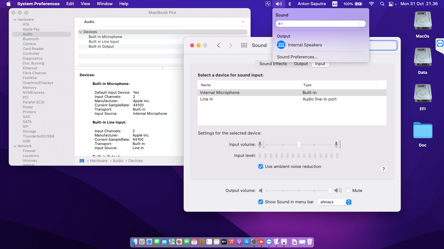Collapse the Devices disclosure triangle
This screenshot has width=444, height=249.
click(x=80, y=32)
